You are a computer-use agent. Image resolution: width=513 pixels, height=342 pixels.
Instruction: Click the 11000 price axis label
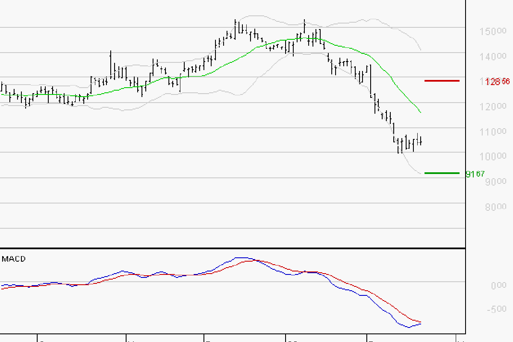492,132
